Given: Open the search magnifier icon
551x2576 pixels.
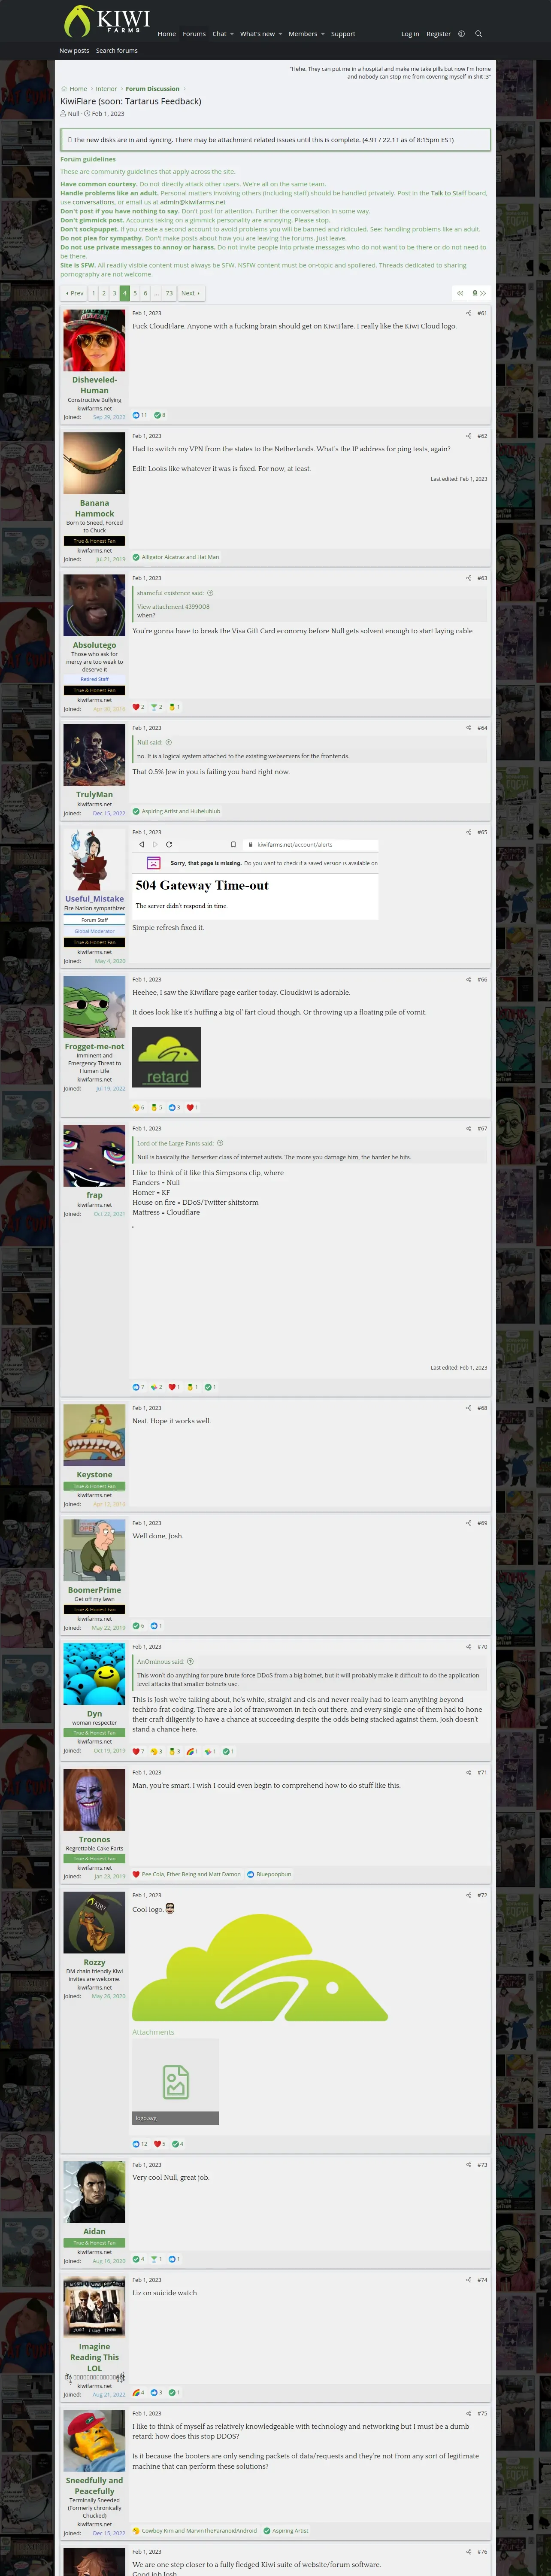Looking at the screenshot, I should tap(478, 34).
